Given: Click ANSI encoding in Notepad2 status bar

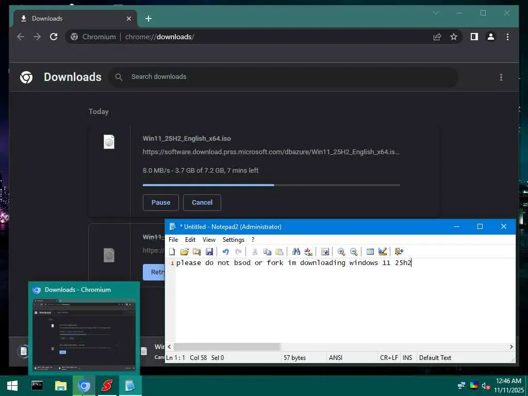Looking at the screenshot, I should (x=336, y=358).
